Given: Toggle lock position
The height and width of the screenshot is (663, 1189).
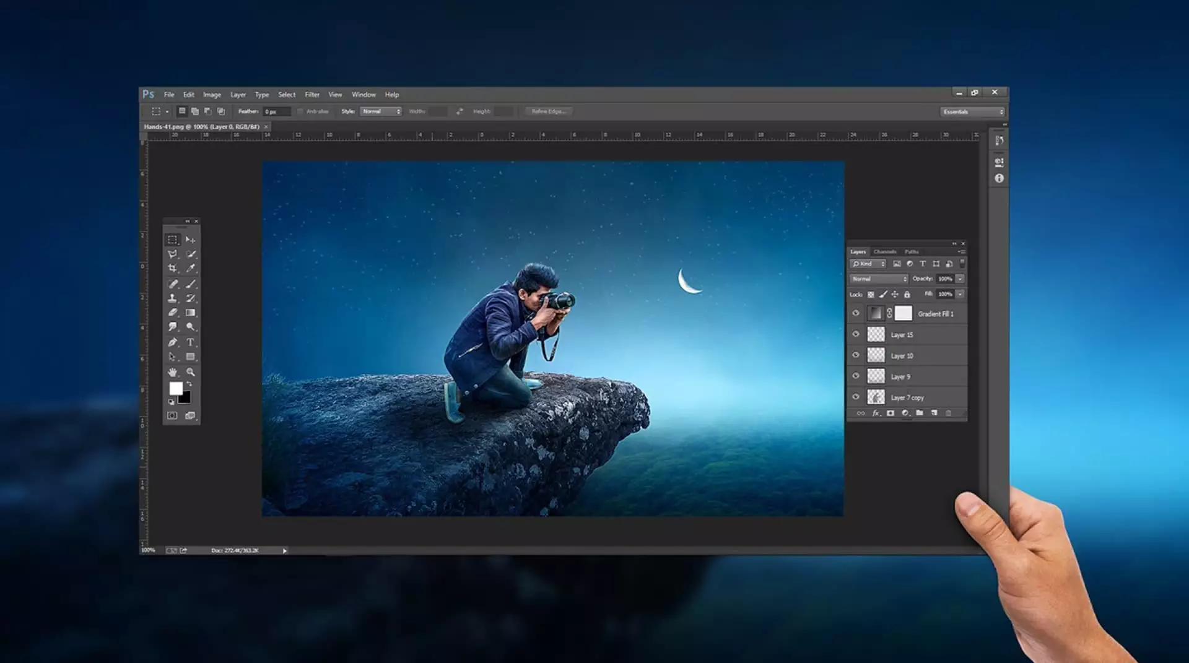Looking at the screenshot, I should pos(895,295).
